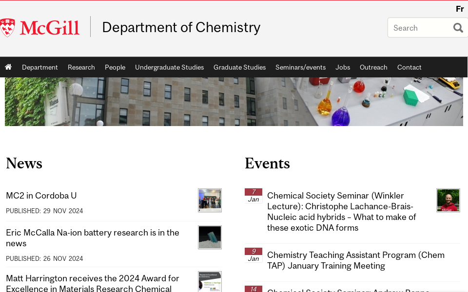Select the home icon in navigation bar
This screenshot has height=292, width=468.
[x=8, y=67]
